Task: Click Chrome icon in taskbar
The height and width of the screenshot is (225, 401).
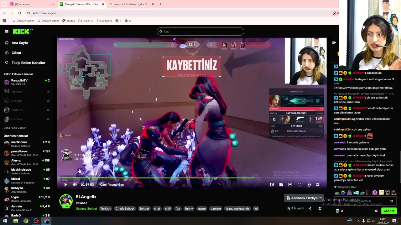Action: click(26, 221)
